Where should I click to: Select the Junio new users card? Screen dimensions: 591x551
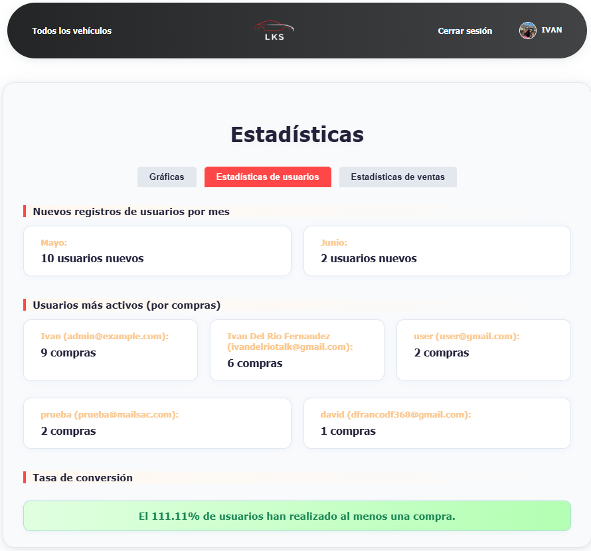[437, 251]
